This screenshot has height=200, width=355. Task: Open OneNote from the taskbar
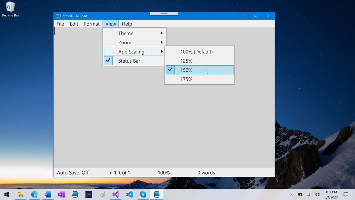pos(62,194)
